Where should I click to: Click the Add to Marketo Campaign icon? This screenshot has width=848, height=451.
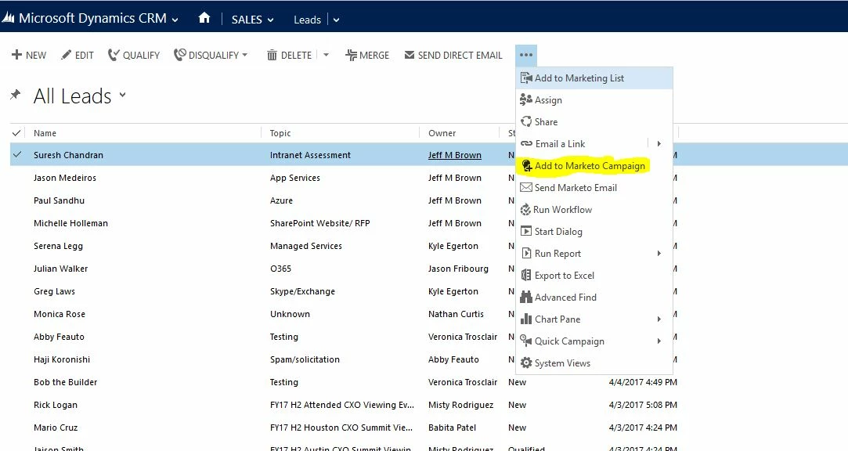coord(526,166)
